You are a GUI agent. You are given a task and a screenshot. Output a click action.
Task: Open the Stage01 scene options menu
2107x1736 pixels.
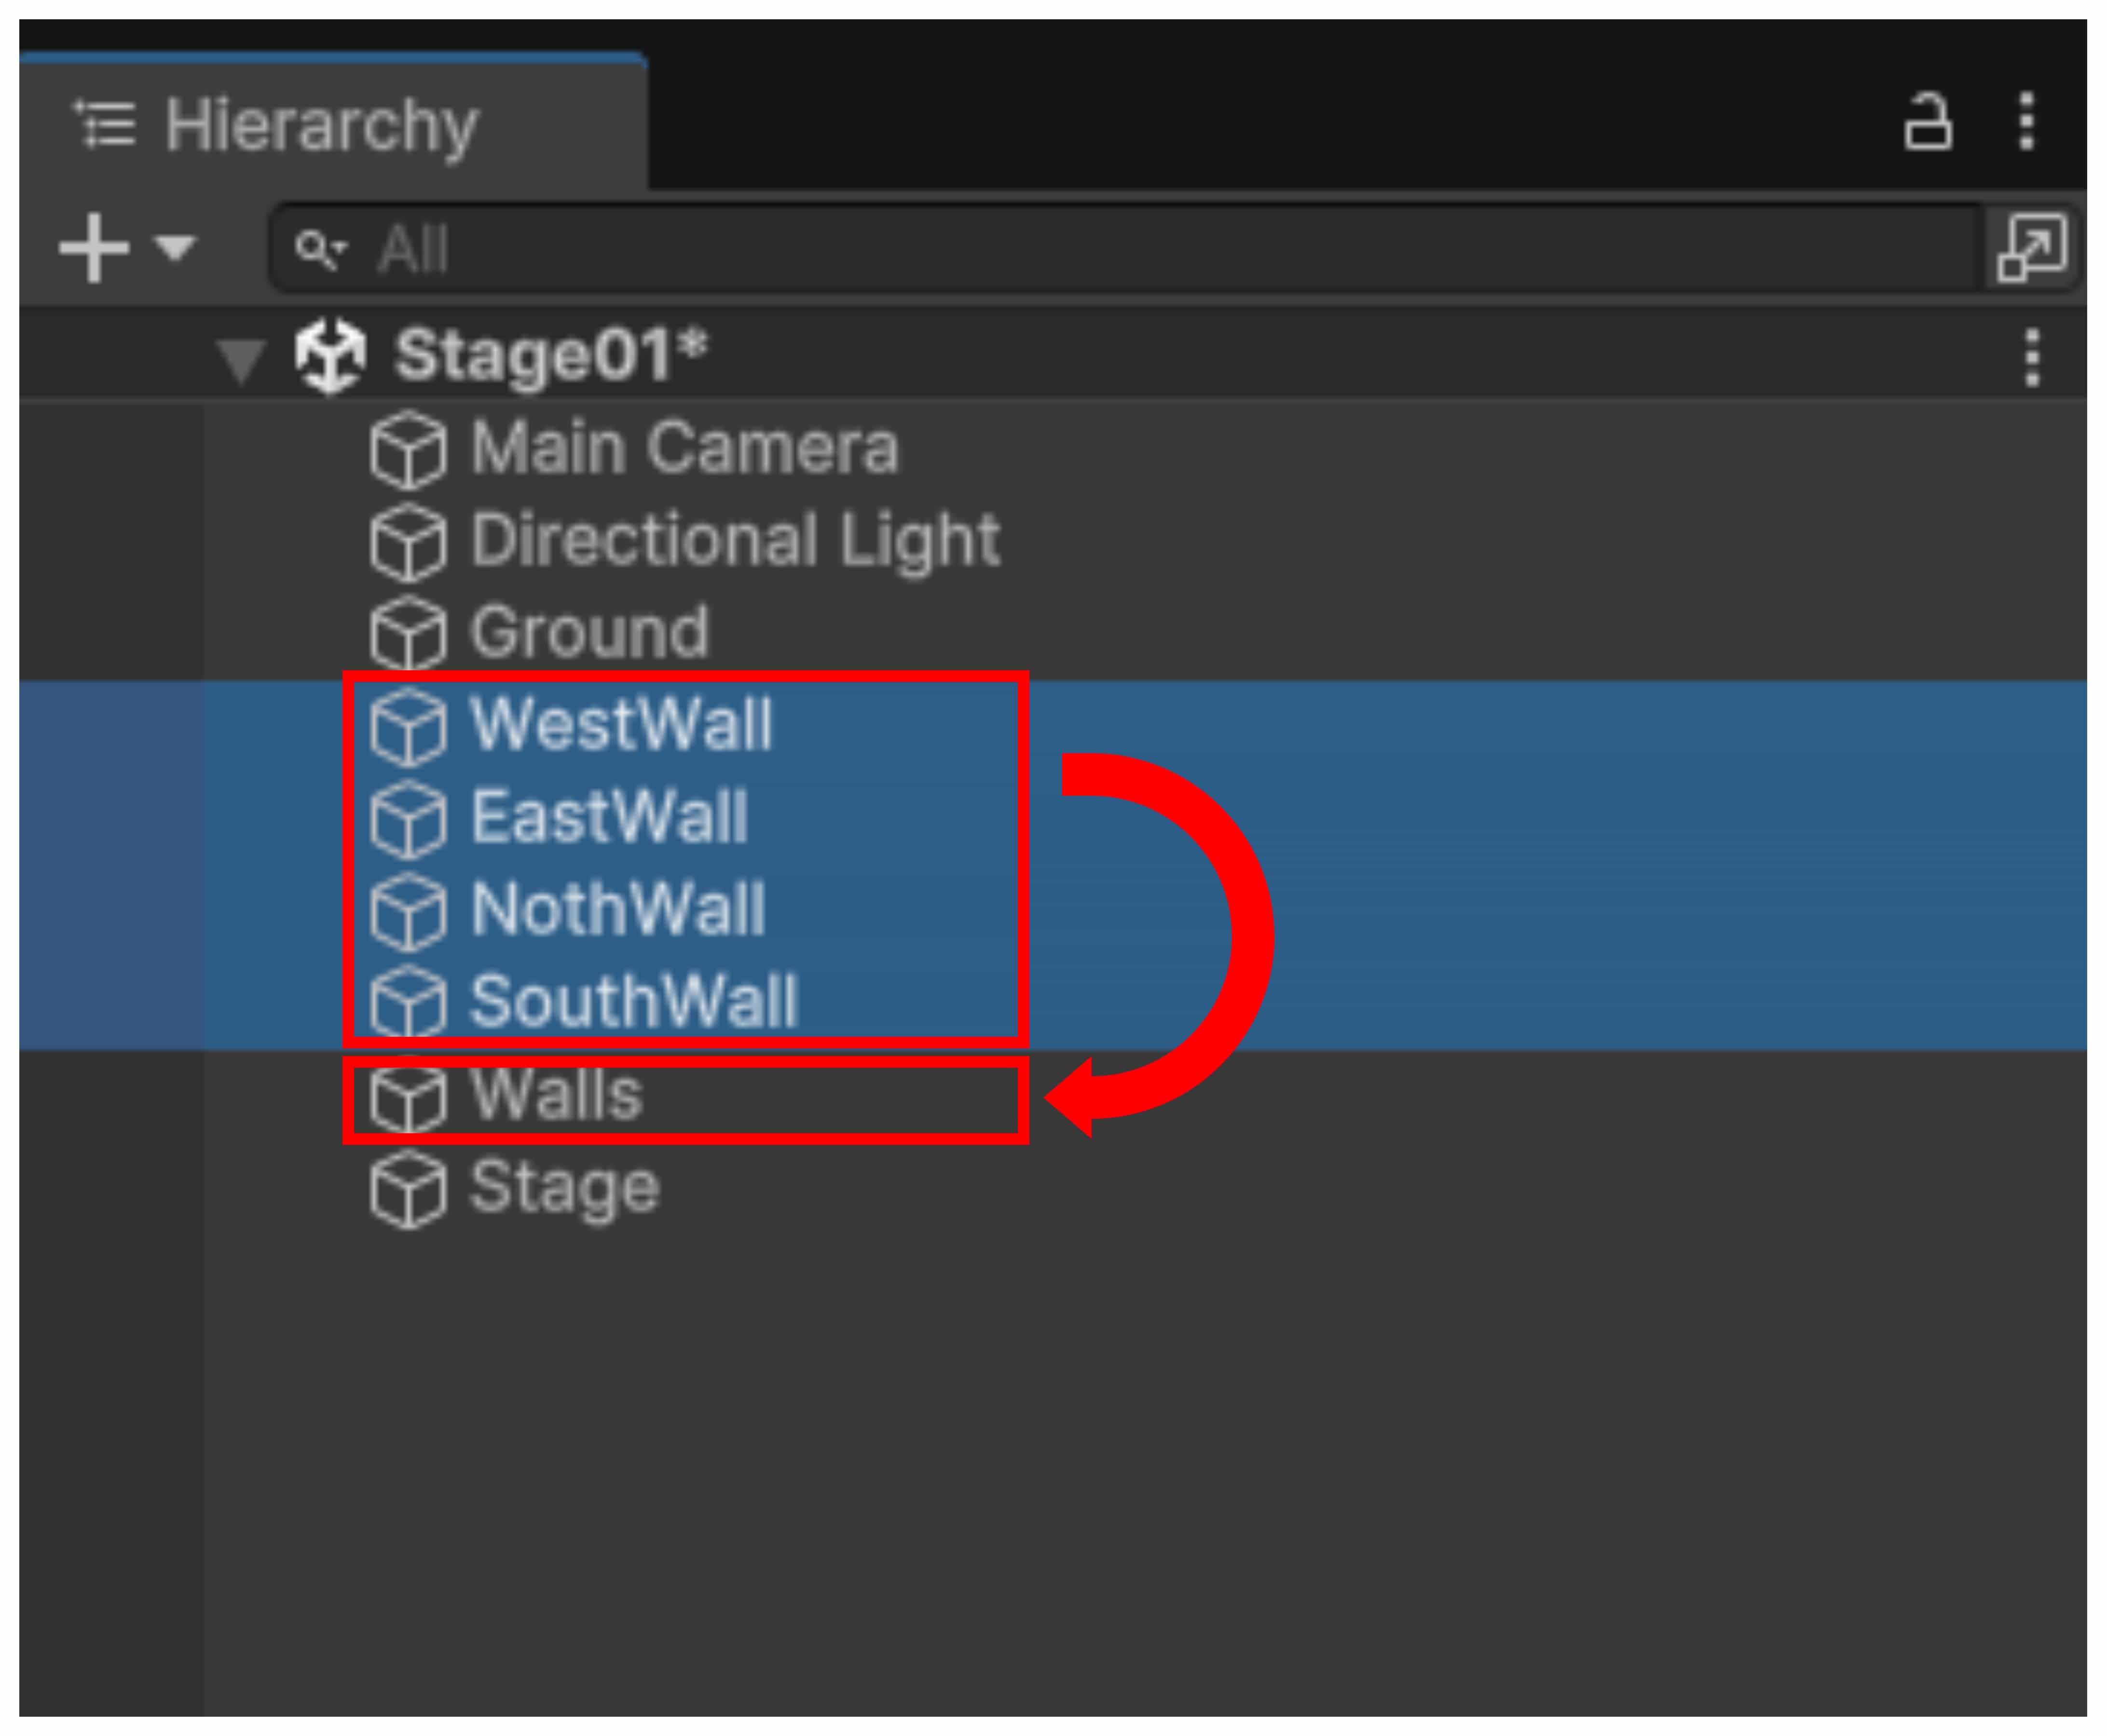point(2032,357)
